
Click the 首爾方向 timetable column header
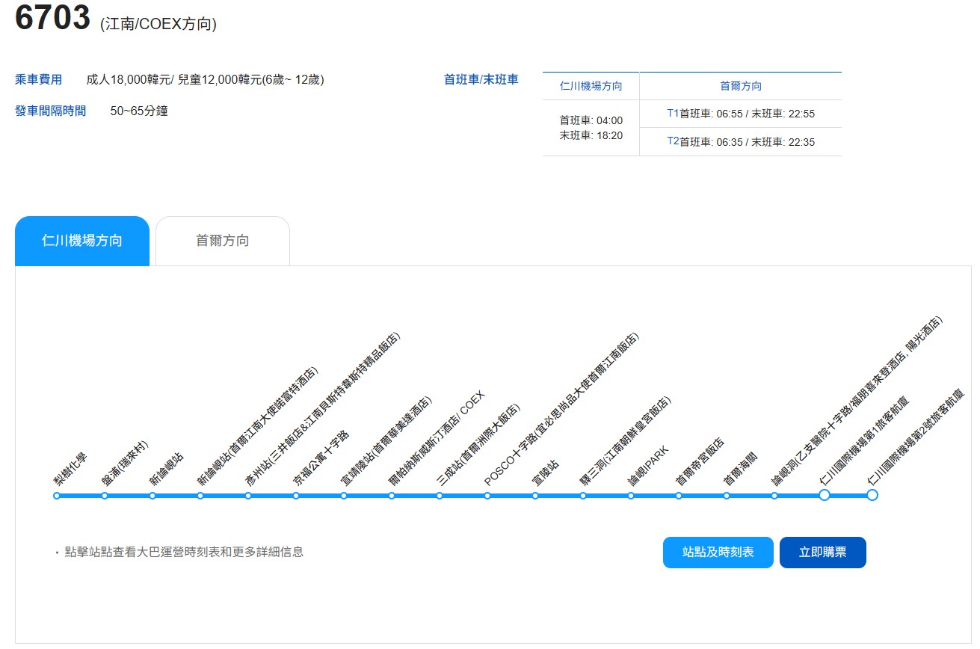tap(741, 85)
